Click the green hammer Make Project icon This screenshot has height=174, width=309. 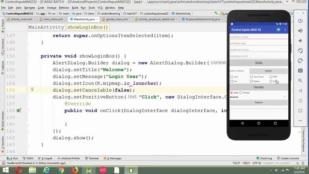coord(216,13)
